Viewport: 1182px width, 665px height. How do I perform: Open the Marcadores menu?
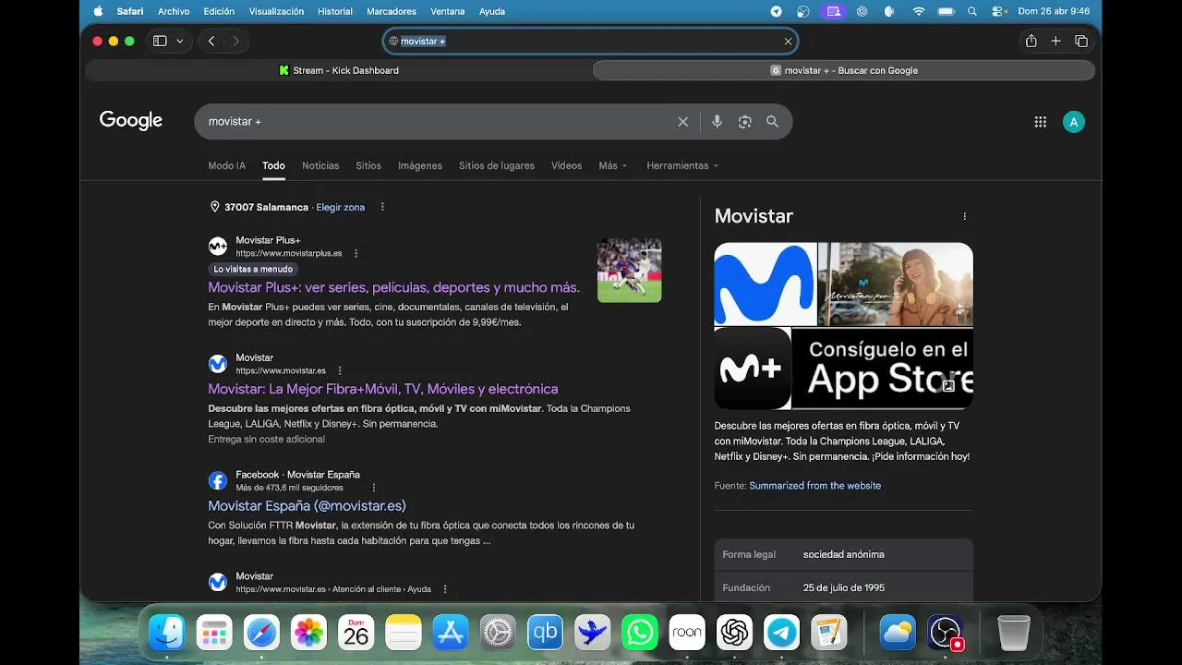(392, 11)
